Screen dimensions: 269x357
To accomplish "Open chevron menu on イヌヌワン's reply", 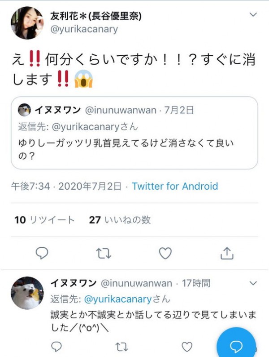I will [x=253, y=283].
